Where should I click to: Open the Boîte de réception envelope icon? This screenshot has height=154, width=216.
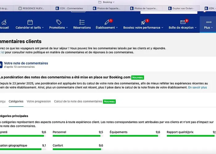pos(183,22)
